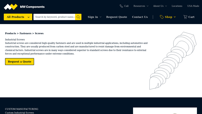
Task: Click the search keyword input field
Action: pyautogui.click(x=54, y=17)
